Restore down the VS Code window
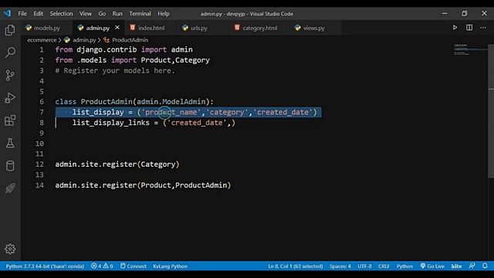Screen dimensions: 494x278 [x=465, y=14]
